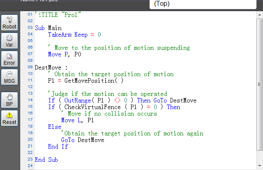
Task: Click the 'TakeArm Keep = 0' line
Action: click(74, 35)
